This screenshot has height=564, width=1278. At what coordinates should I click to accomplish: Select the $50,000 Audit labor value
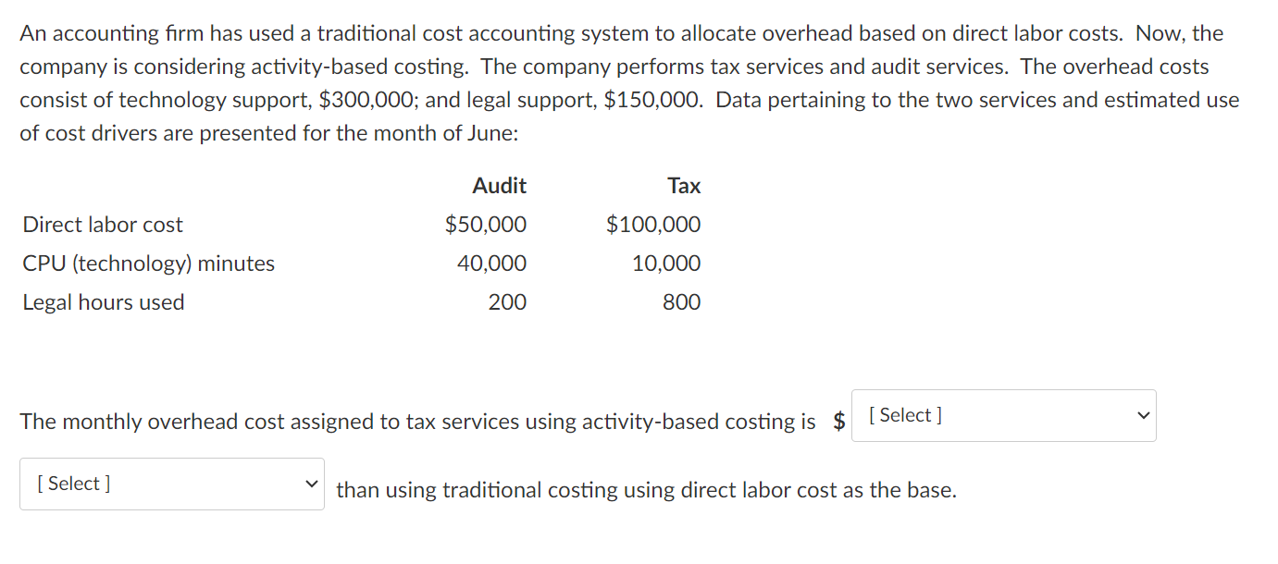(486, 224)
